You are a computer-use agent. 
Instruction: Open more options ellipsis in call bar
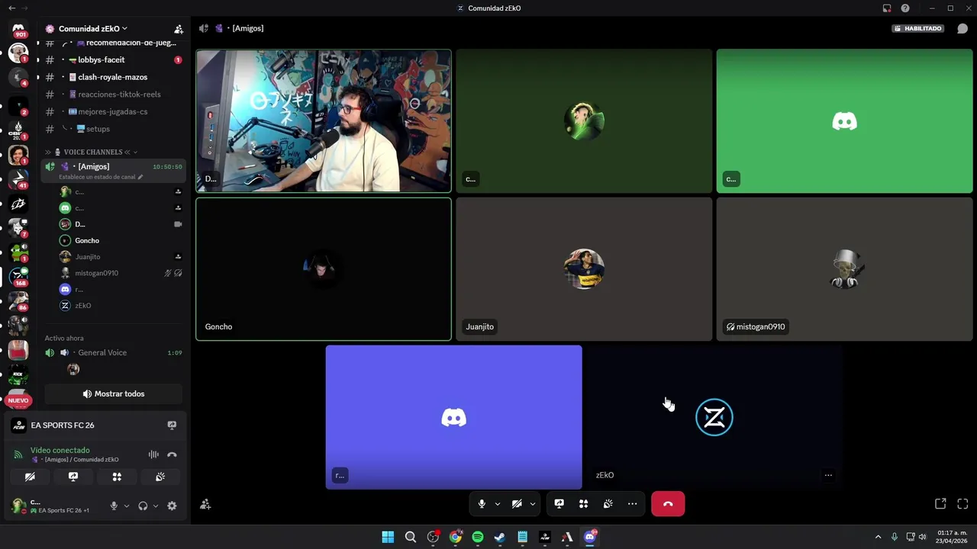coord(632,504)
